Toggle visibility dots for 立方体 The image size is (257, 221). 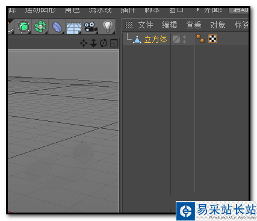185,39
